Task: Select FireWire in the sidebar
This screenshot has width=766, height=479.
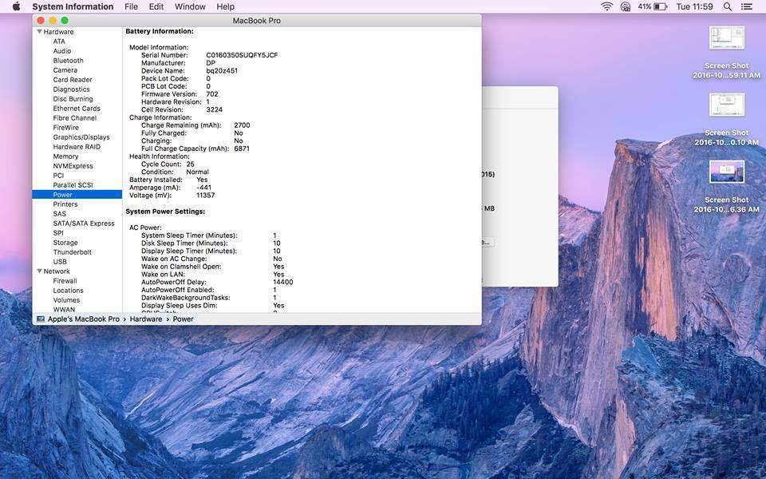Action: pos(66,128)
